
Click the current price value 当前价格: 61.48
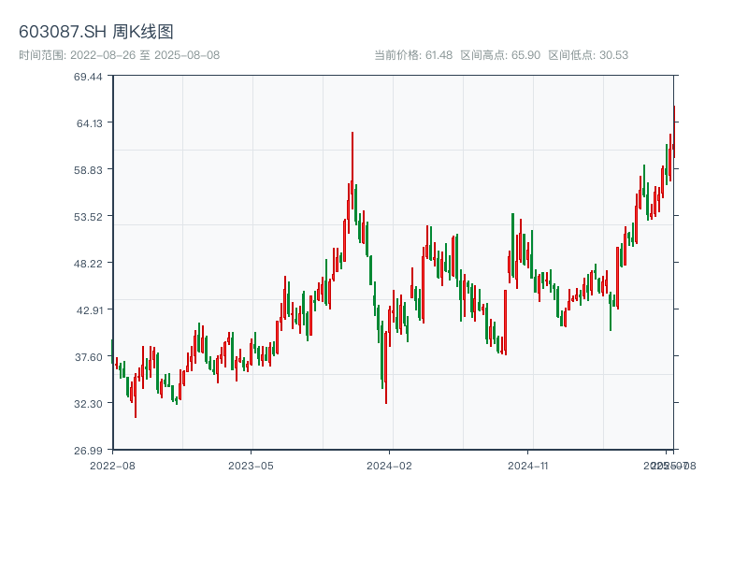pos(413,55)
